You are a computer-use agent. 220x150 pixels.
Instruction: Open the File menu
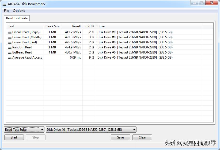click(6, 11)
